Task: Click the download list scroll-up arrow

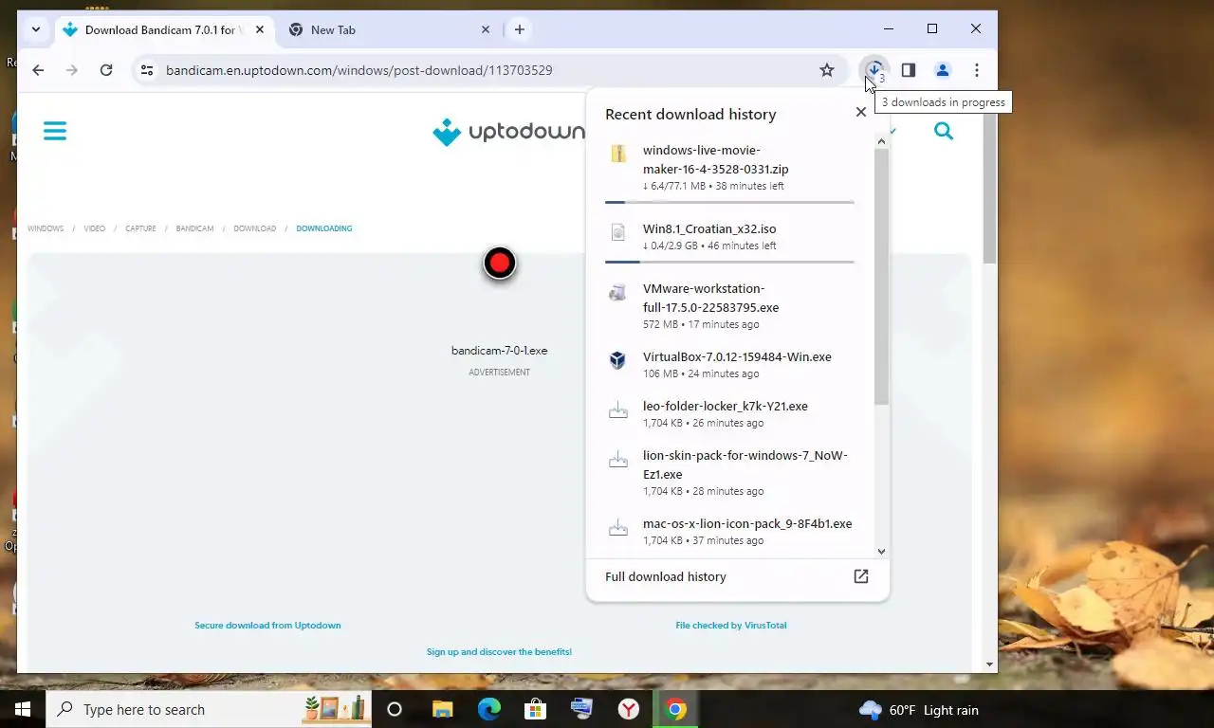Action: [881, 141]
